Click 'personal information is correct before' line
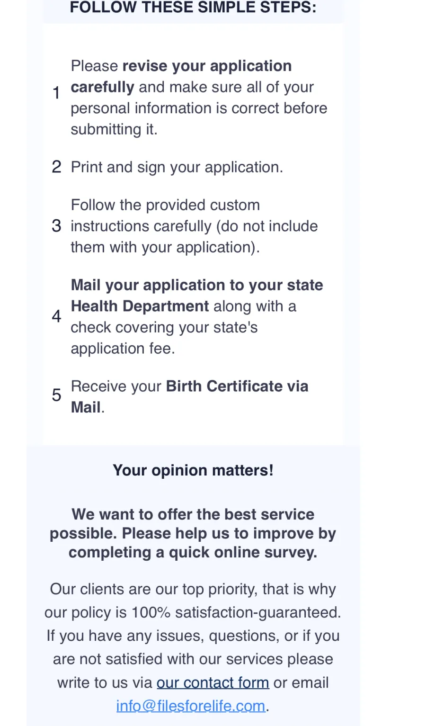The image size is (426, 726). tap(199, 108)
